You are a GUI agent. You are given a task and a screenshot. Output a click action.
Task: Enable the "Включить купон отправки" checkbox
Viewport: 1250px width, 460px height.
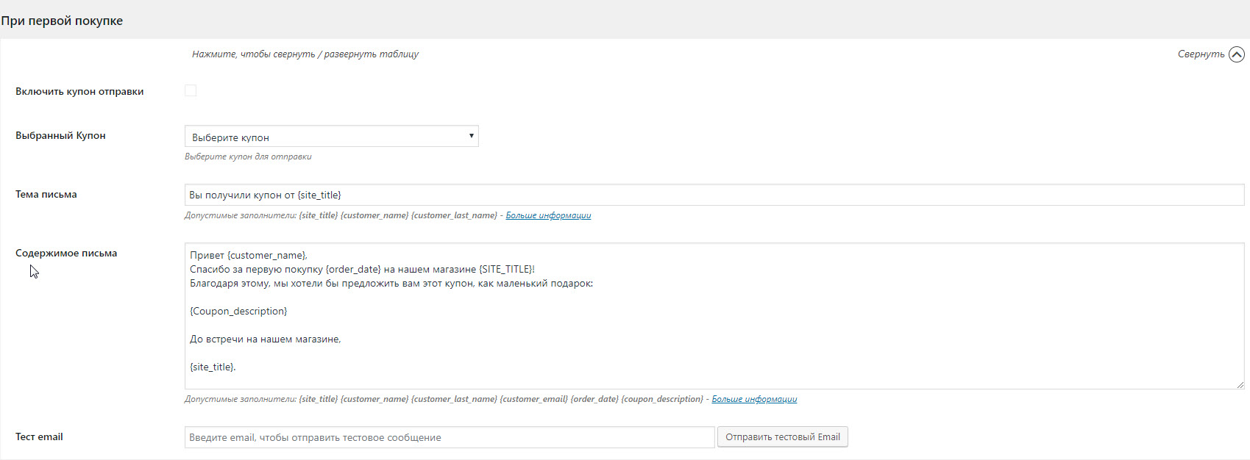coord(191,90)
